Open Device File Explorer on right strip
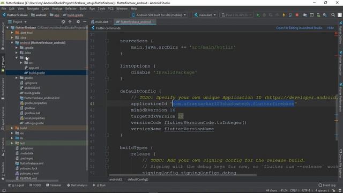The image size is (343, 193). (341, 163)
